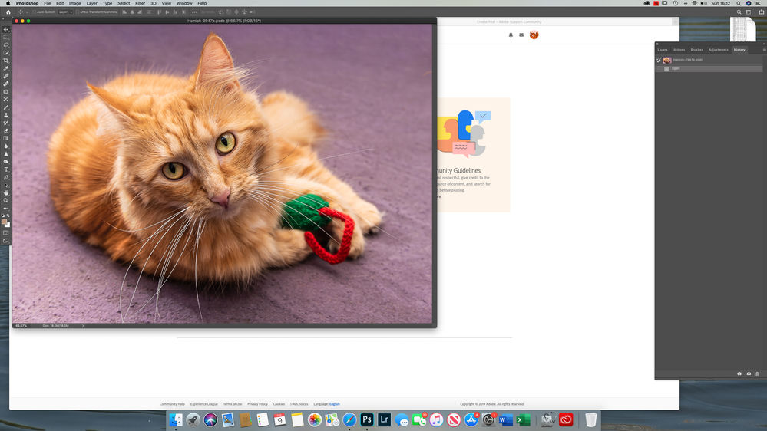Select the Hand tool
The height and width of the screenshot is (431, 767).
tap(6, 193)
